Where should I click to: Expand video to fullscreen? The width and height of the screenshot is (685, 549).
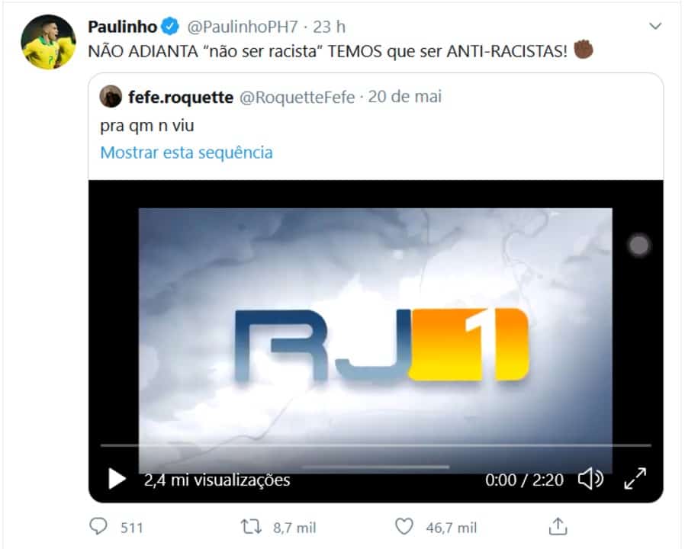635,479
